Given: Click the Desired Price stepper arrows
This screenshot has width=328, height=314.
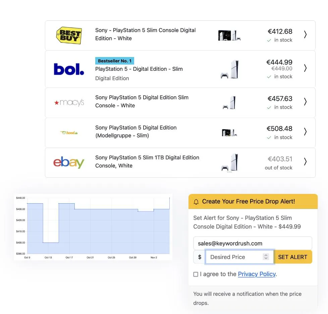Looking at the screenshot, I should click(x=266, y=257).
